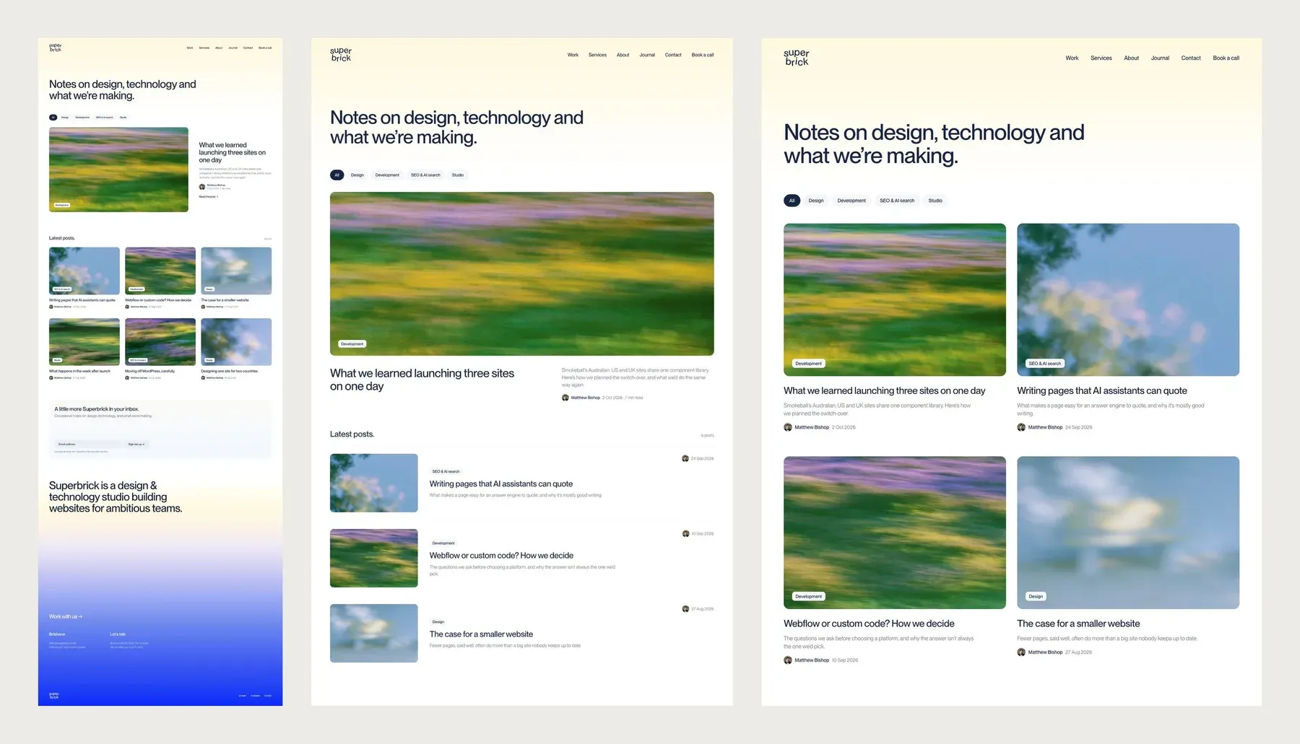Click author avatar beside 27 Aug 2026 in right mockup
The width and height of the screenshot is (1300, 744).
1021,652
